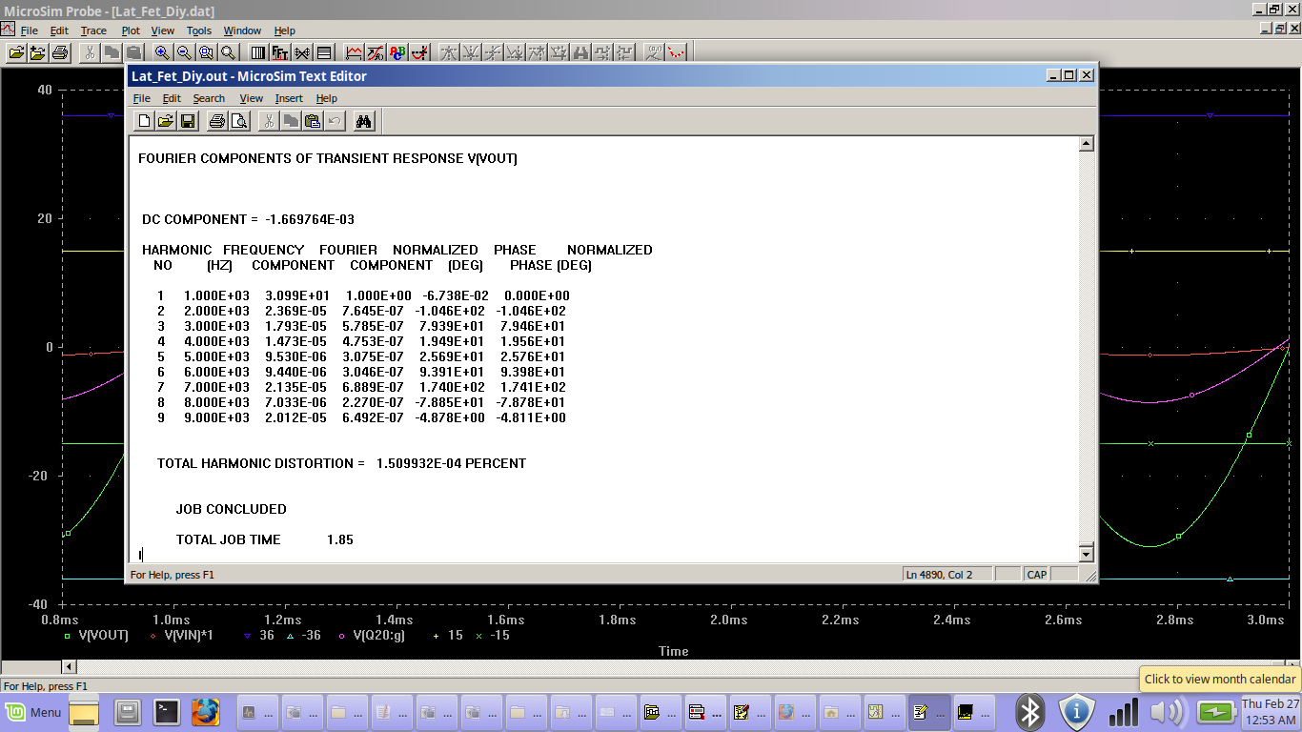Click the ABC text label icon in Probe
The image size is (1302, 732).
(397, 52)
